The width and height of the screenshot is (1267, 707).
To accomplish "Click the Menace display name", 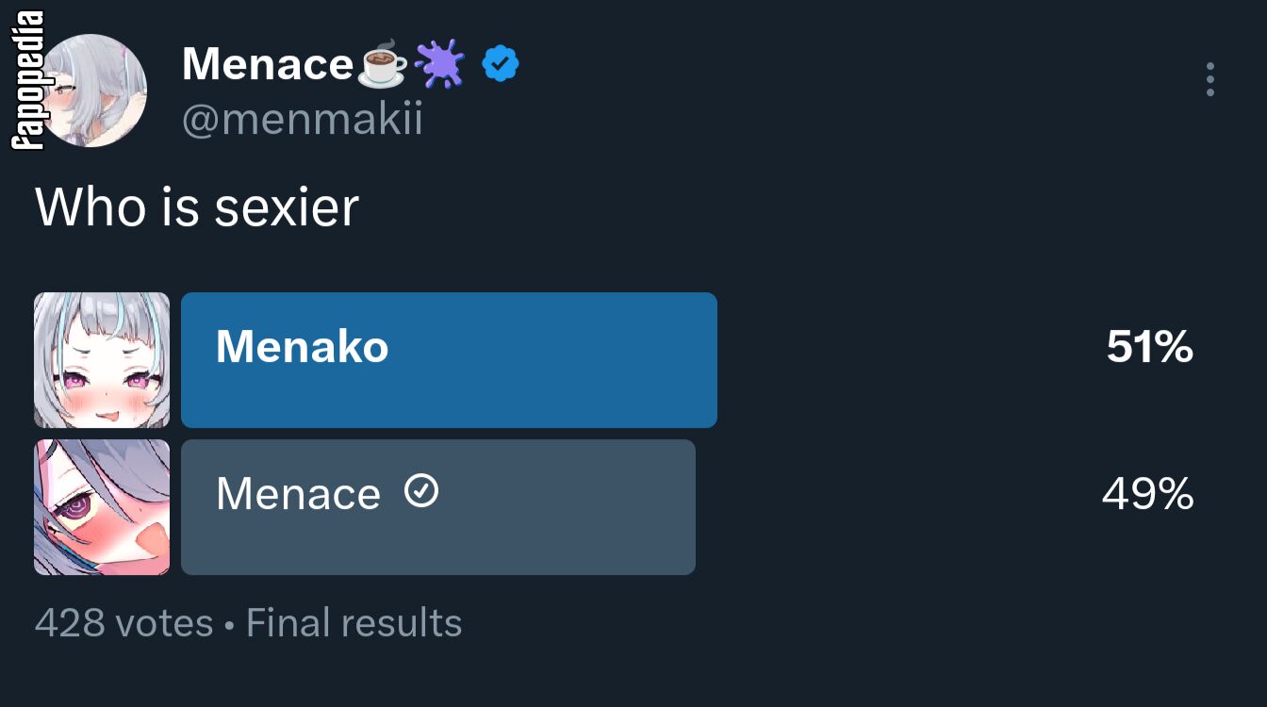I will point(268,65).
